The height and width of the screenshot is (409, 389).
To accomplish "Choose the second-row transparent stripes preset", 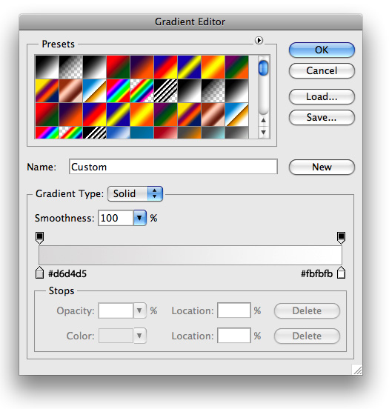I will click(165, 91).
